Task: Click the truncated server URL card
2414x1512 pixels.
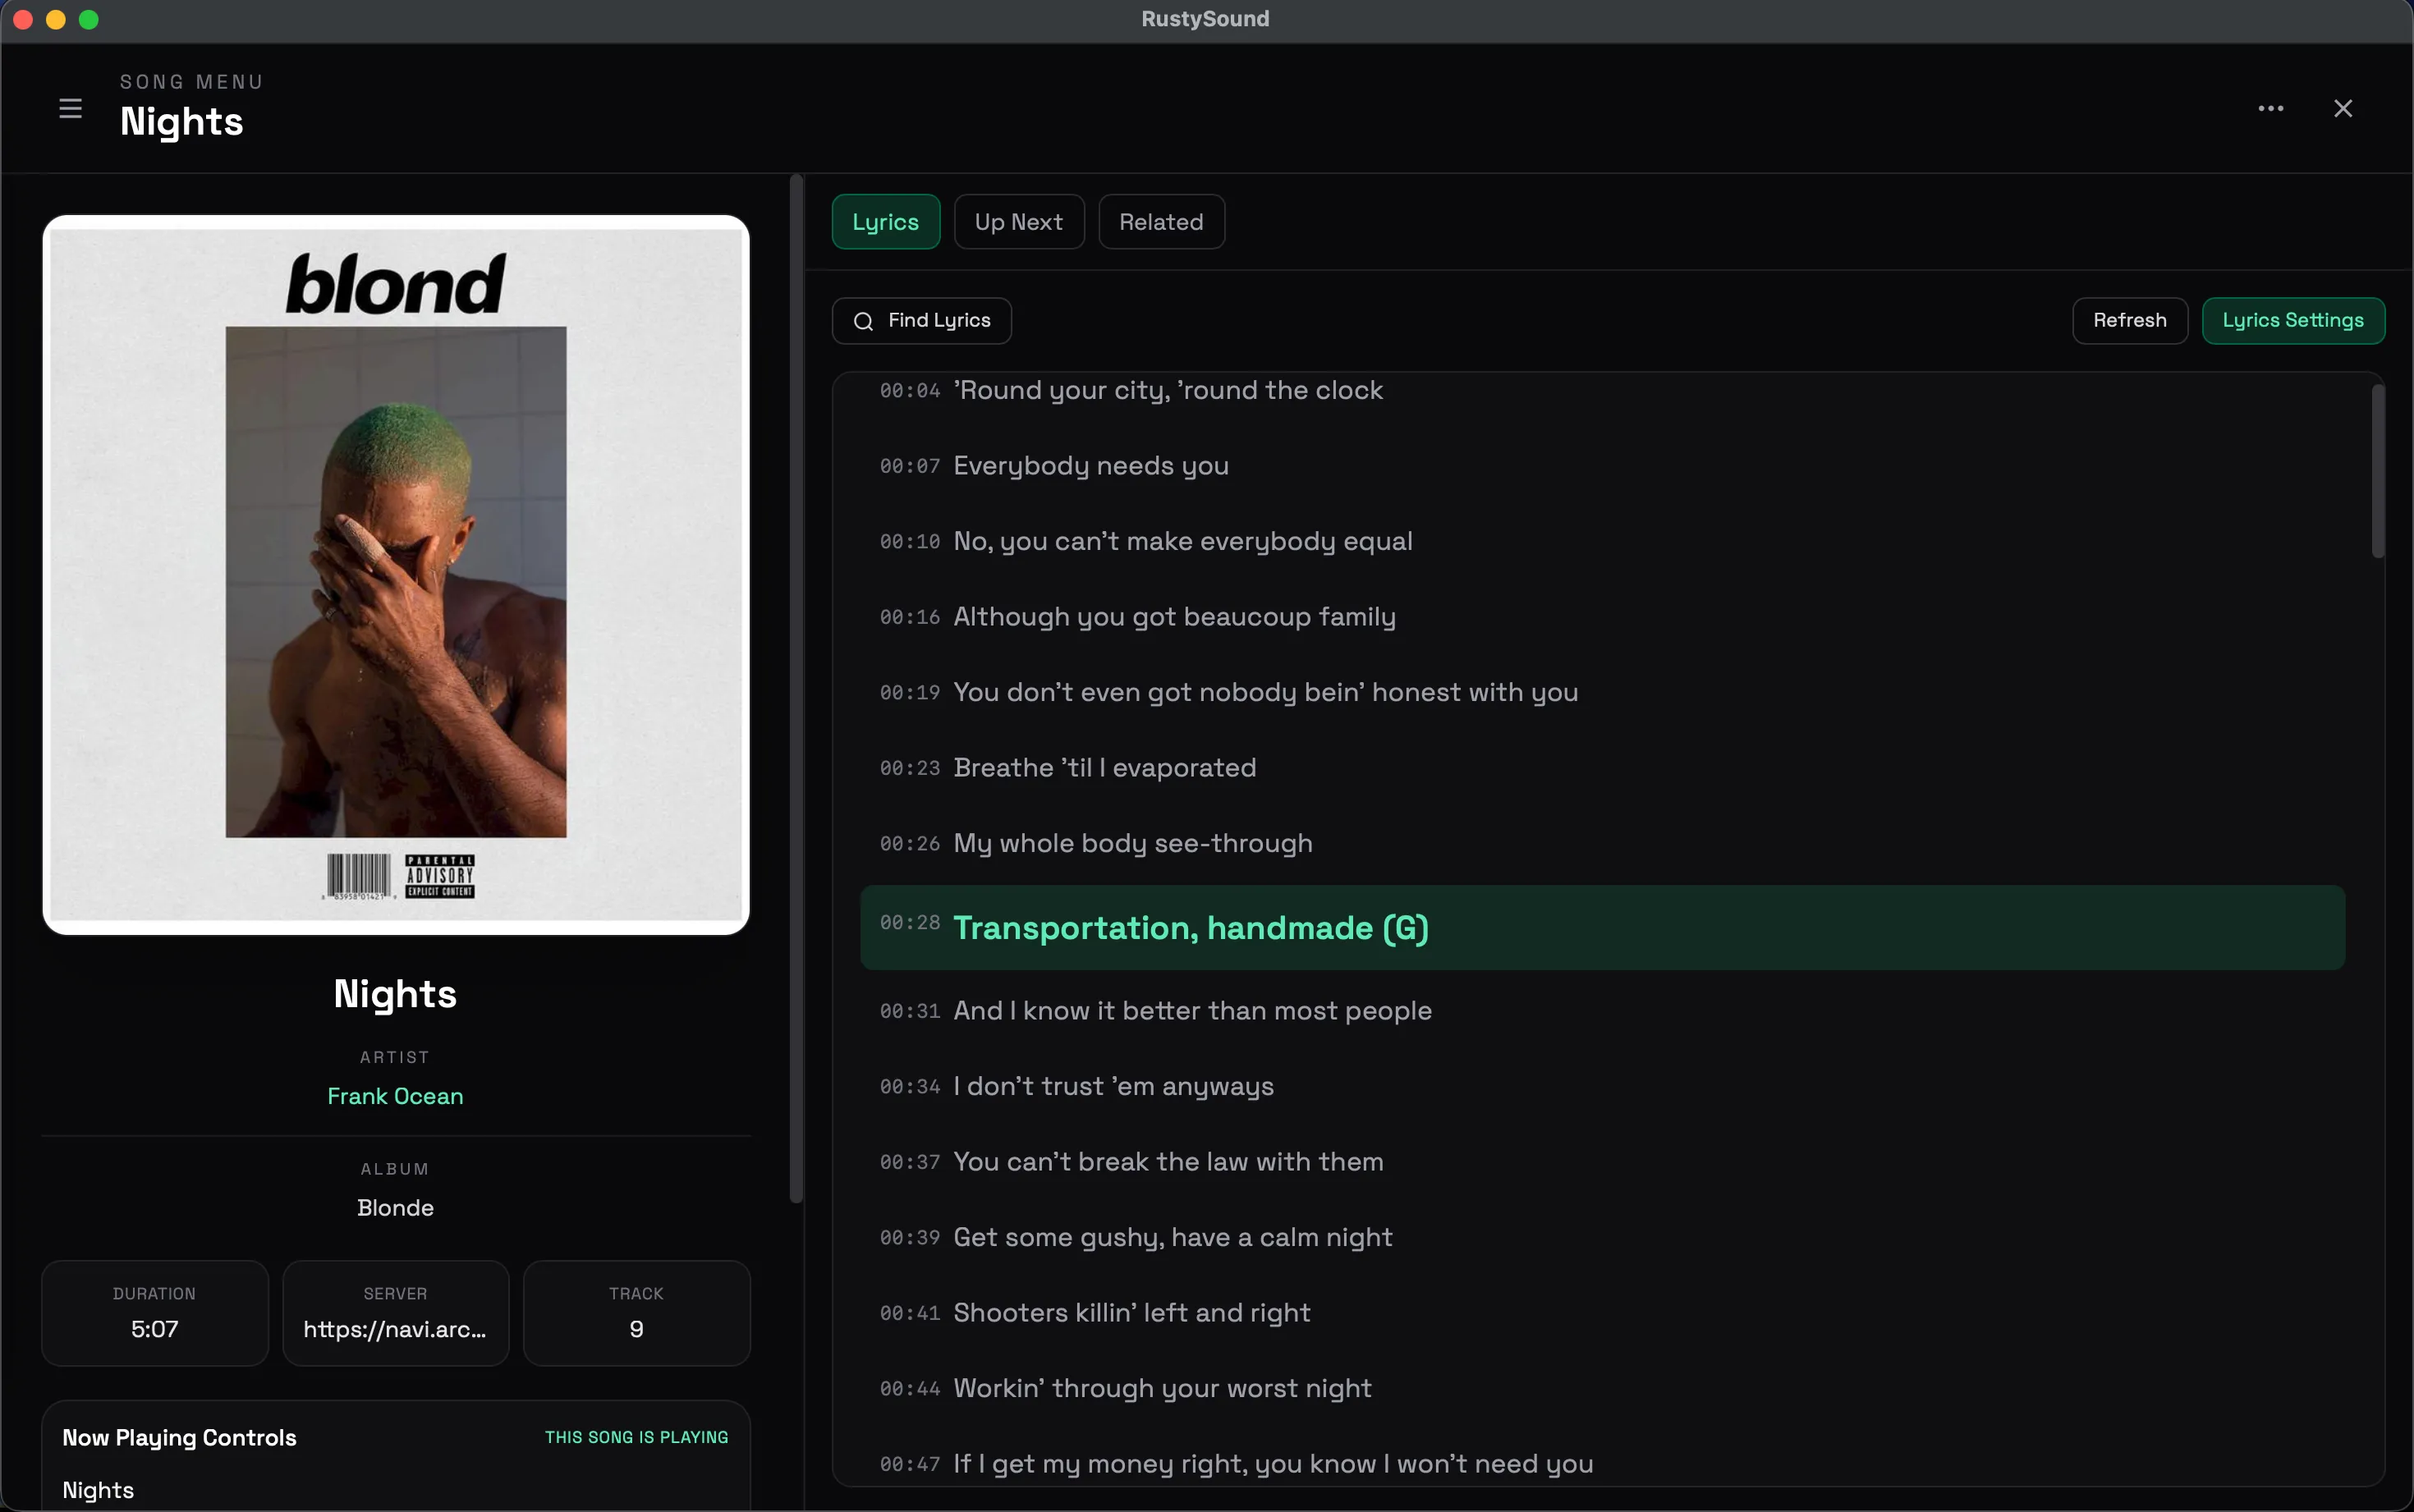Action: pyautogui.click(x=394, y=1313)
